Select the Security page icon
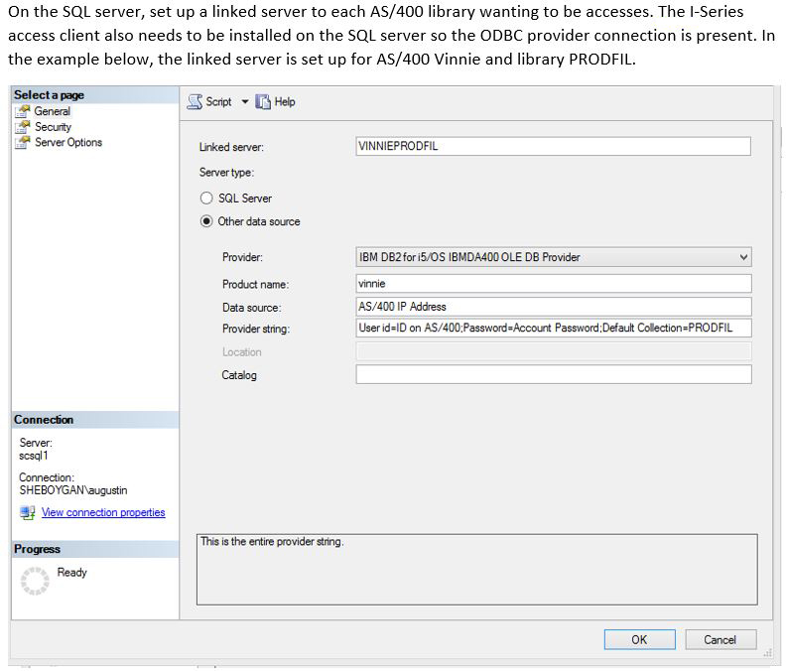The image size is (786, 671). [x=23, y=127]
